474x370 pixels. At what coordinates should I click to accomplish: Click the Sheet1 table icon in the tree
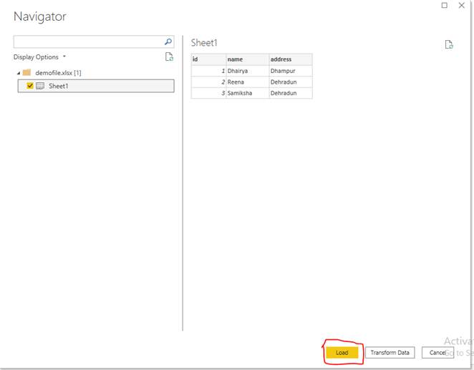[40, 86]
